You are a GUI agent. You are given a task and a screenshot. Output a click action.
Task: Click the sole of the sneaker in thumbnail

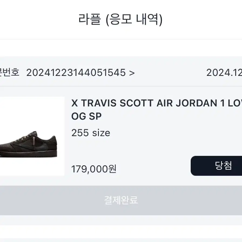(29, 154)
